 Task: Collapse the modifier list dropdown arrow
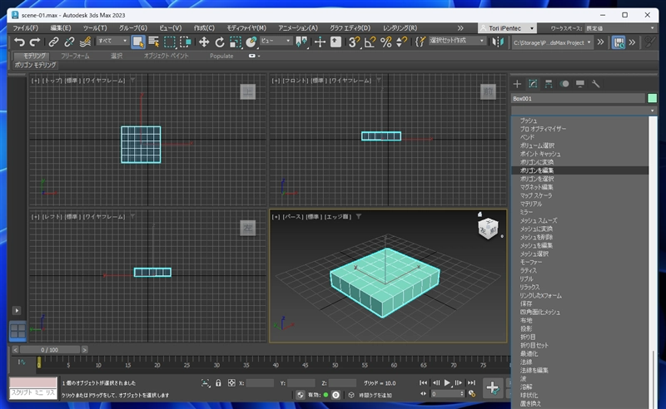(652, 111)
